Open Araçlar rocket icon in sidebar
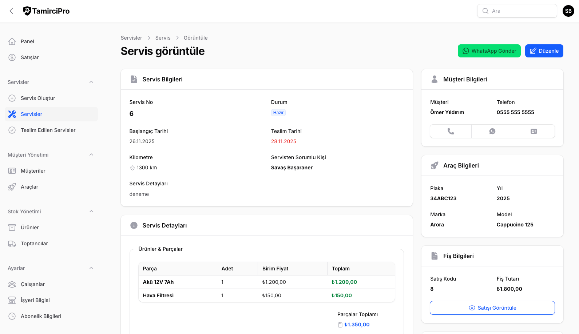The width and height of the screenshot is (579, 334). 12,187
